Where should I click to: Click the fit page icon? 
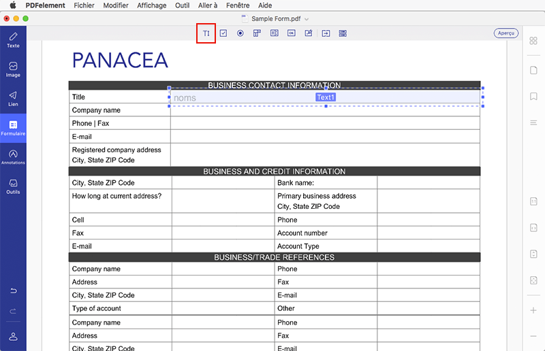click(533, 280)
